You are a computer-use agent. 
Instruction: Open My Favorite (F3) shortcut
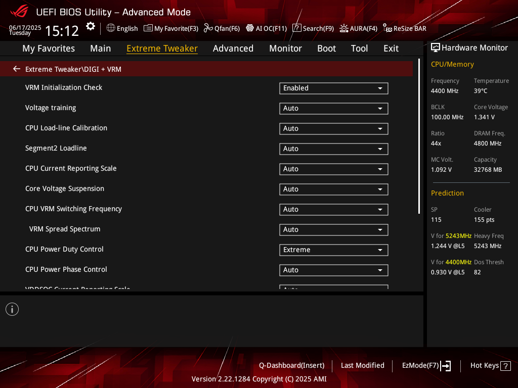click(x=171, y=28)
